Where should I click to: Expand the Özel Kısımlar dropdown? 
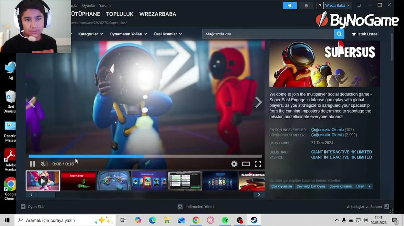[168, 34]
